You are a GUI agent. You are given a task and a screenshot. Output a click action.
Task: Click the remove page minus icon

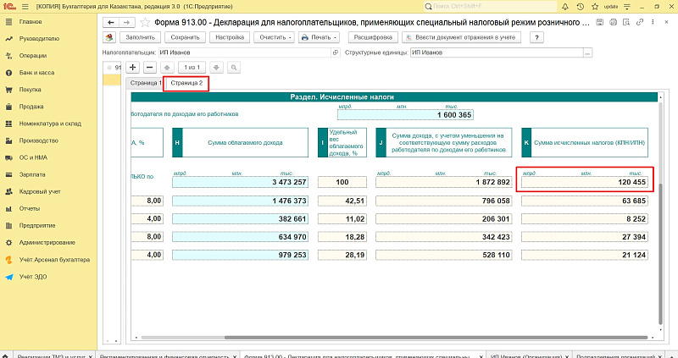point(149,66)
